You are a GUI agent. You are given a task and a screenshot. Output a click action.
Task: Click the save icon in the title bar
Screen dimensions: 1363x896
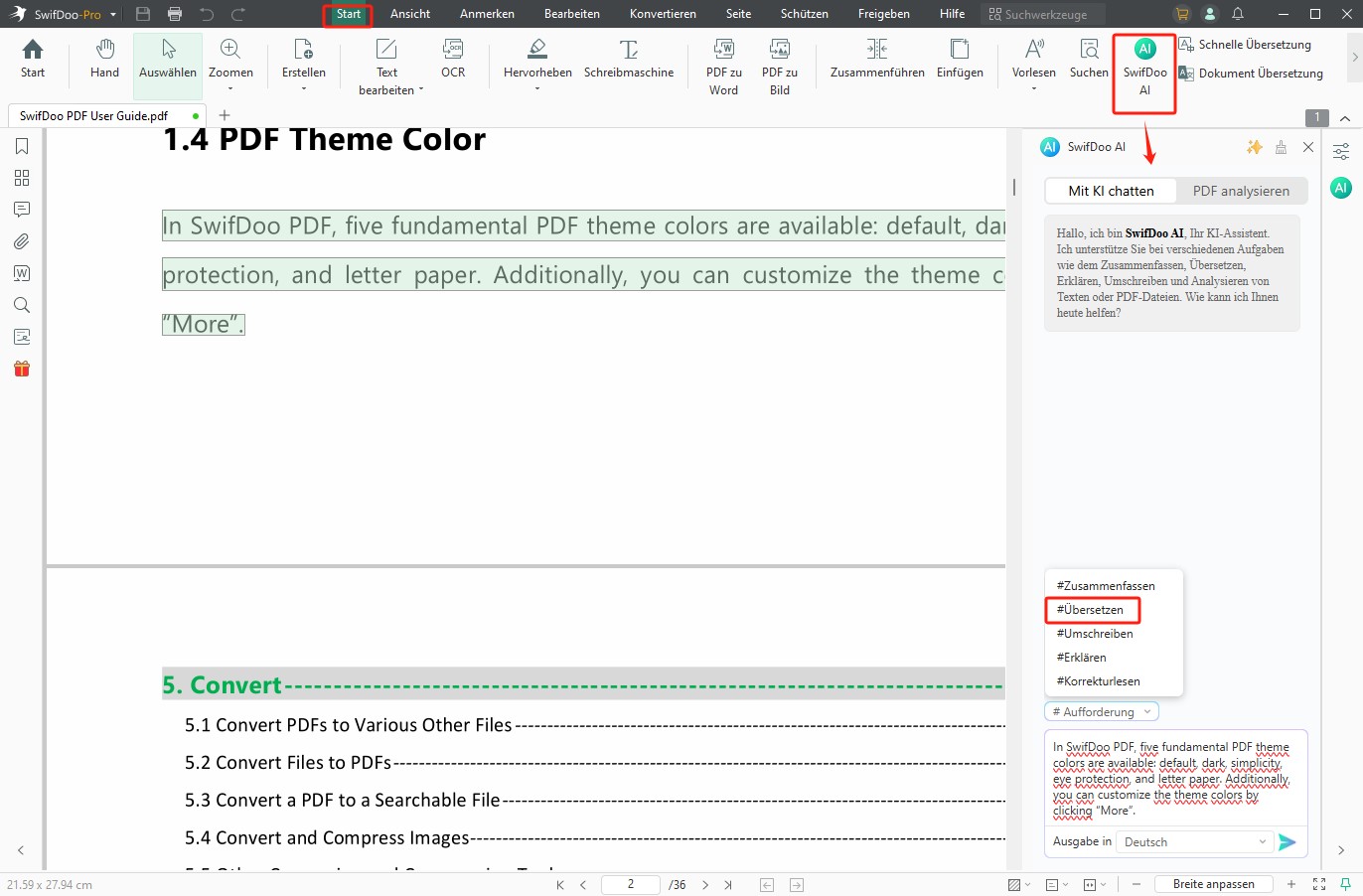point(143,14)
